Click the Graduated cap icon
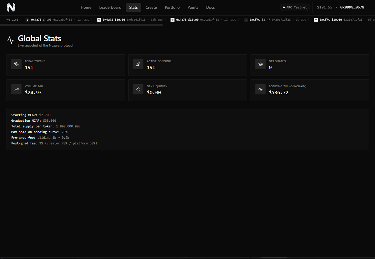Screen dimensions: 375x259 260,64
